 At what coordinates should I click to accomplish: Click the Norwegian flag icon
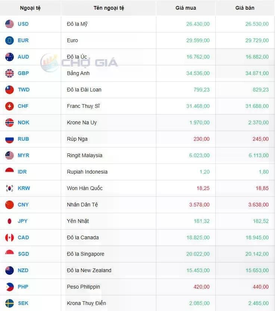pos(10,122)
